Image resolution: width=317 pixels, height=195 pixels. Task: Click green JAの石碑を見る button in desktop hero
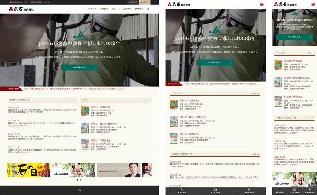(x=79, y=67)
